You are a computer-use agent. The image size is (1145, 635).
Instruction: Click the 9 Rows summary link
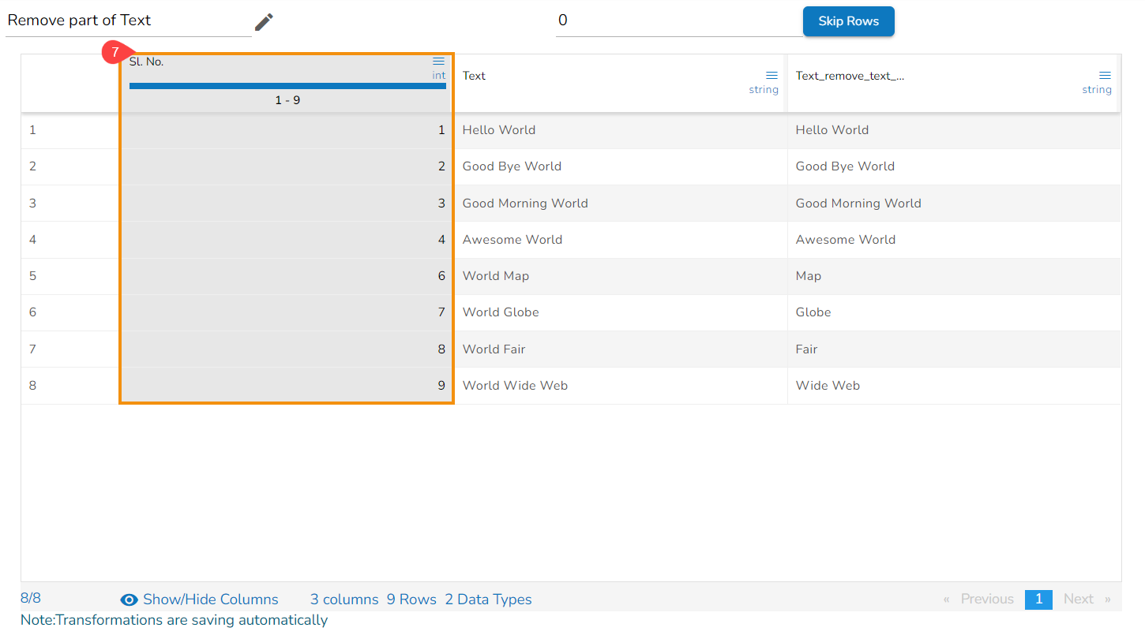pyautogui.click(x=411, y=600)
